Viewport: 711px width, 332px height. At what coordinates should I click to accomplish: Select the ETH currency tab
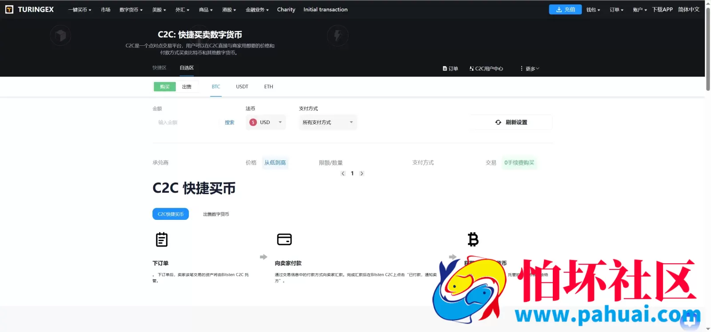(269, 87)
